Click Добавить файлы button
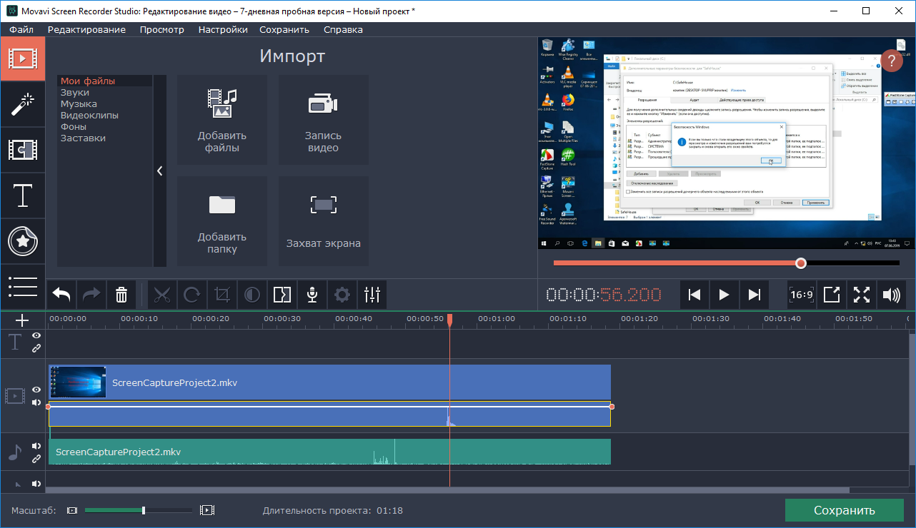Viewport: 916px width, 528px height. coord(222,121)
